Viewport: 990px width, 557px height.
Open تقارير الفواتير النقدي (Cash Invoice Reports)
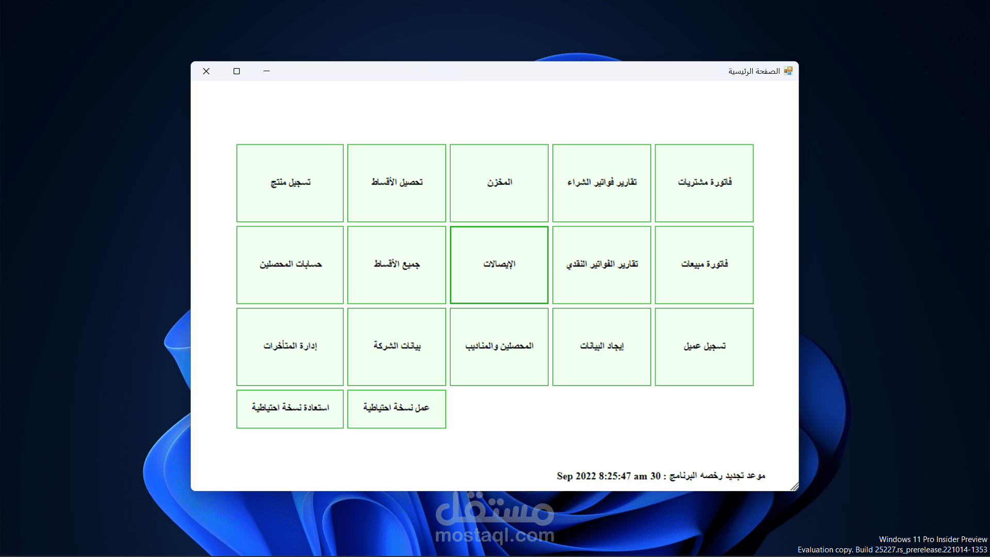[x=601, y=265]
